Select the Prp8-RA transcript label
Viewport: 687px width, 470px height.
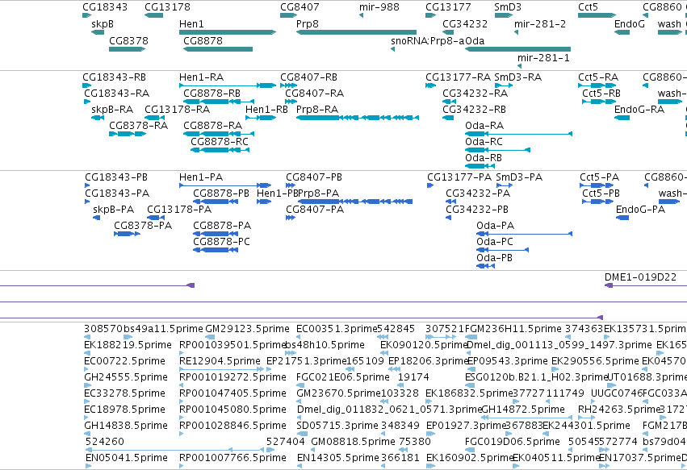coord(317,110)
